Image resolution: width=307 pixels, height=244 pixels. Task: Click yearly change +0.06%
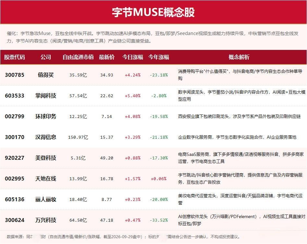coord(159,179)
